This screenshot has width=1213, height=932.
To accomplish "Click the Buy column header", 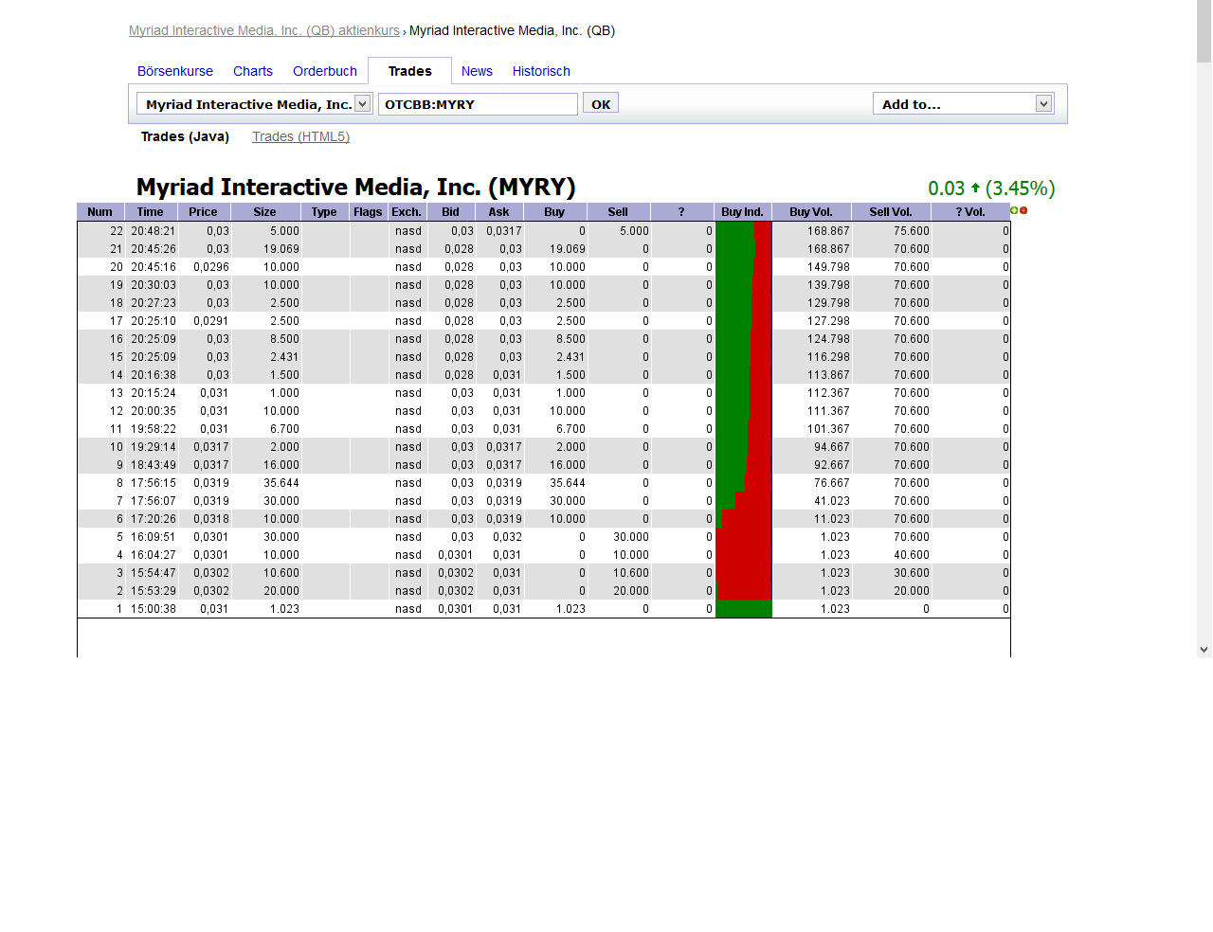I will (554, 212).
